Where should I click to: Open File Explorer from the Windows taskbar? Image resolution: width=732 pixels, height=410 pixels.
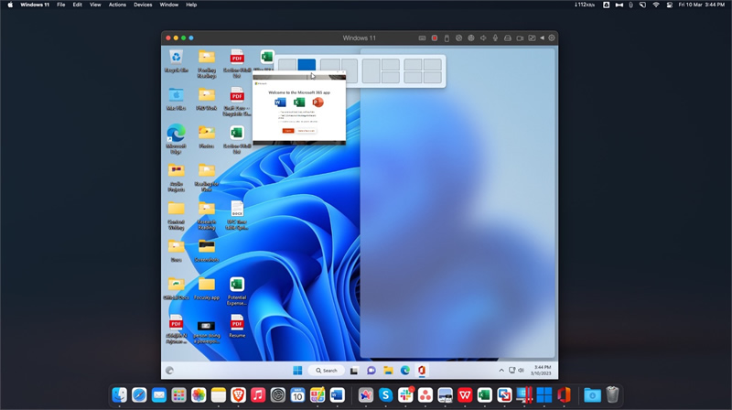[x=388, y=371]
